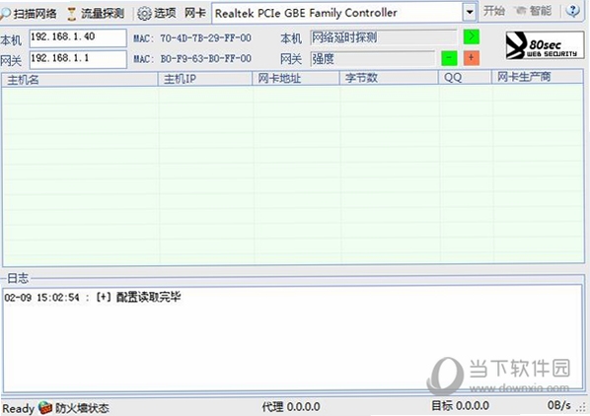This screenshot has width=590, height=416.
Task: Click the firewall status icon in the status bar
Action: [45, 408]
